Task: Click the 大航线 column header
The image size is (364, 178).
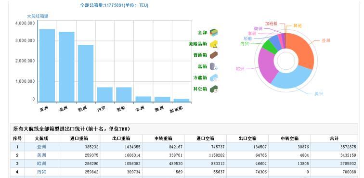Action: (41, 139)
